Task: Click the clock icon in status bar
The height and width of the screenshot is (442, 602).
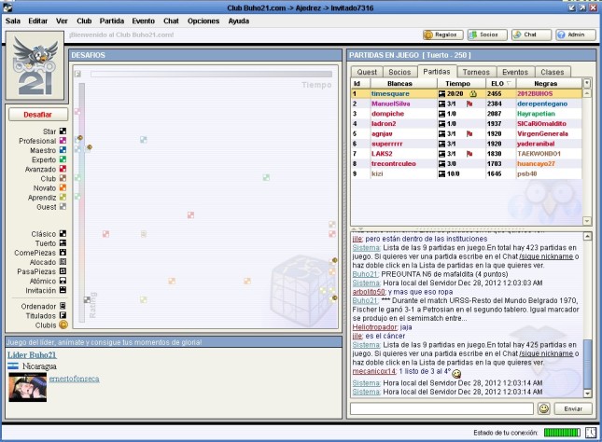Action: pyautogui.click(x=590, y=433)
